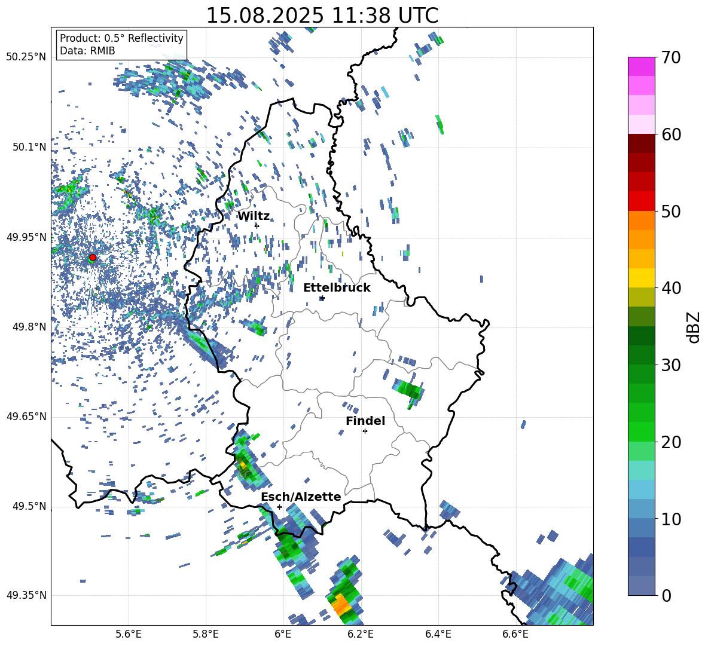Click colorbar tick label 50
This screenshot has height=646, width=708.
(671, 212)
